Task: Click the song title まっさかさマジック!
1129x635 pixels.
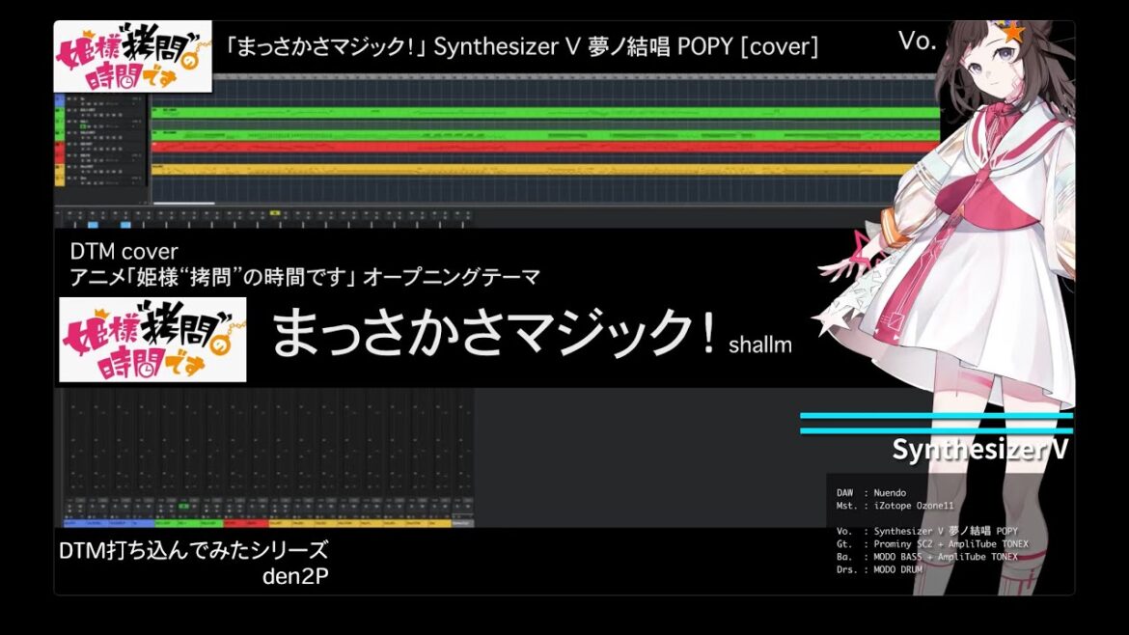Action: tap(494, 334)
